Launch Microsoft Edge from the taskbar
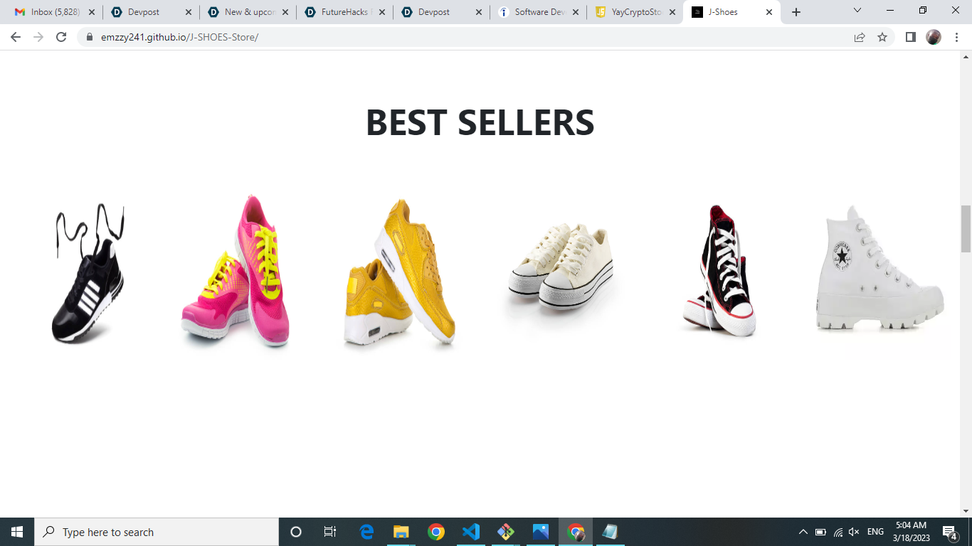 (x=366, y=531)
